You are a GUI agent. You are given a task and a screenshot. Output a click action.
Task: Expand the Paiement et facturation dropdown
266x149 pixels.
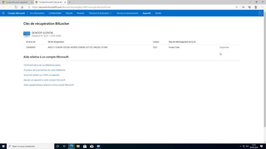[101, 13]
